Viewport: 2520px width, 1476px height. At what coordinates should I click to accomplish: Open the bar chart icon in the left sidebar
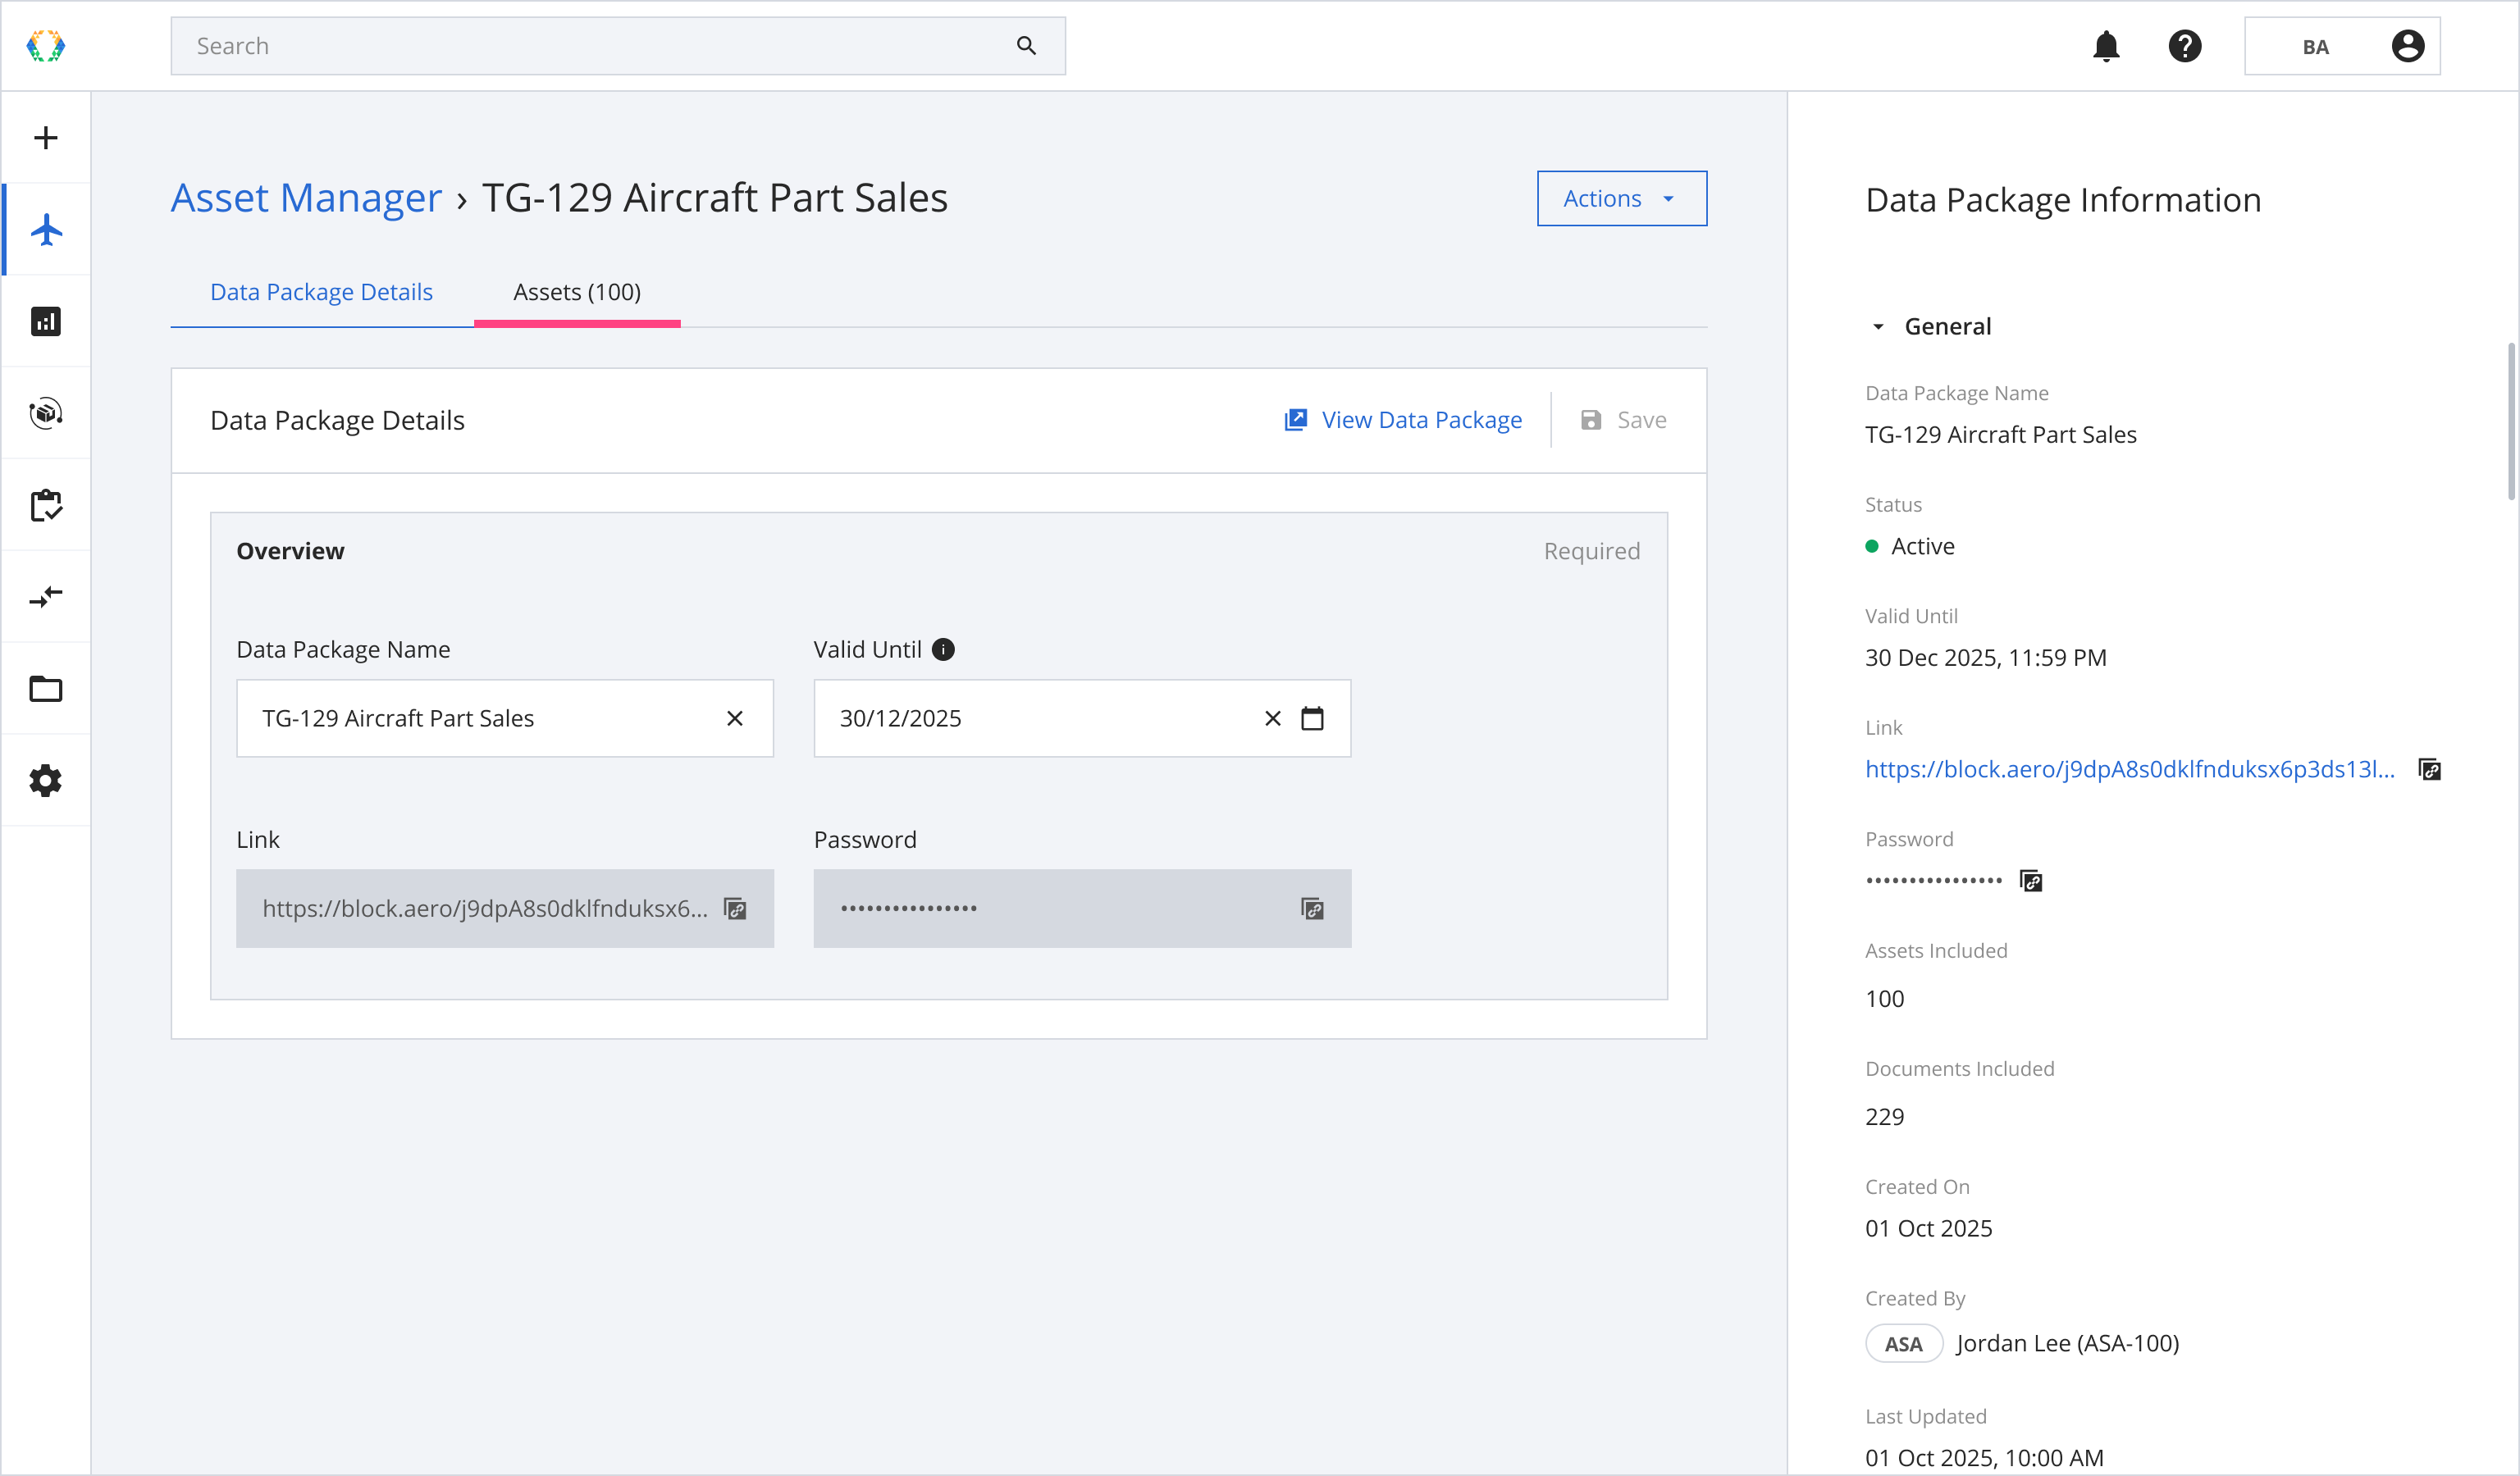click(46, 321)
